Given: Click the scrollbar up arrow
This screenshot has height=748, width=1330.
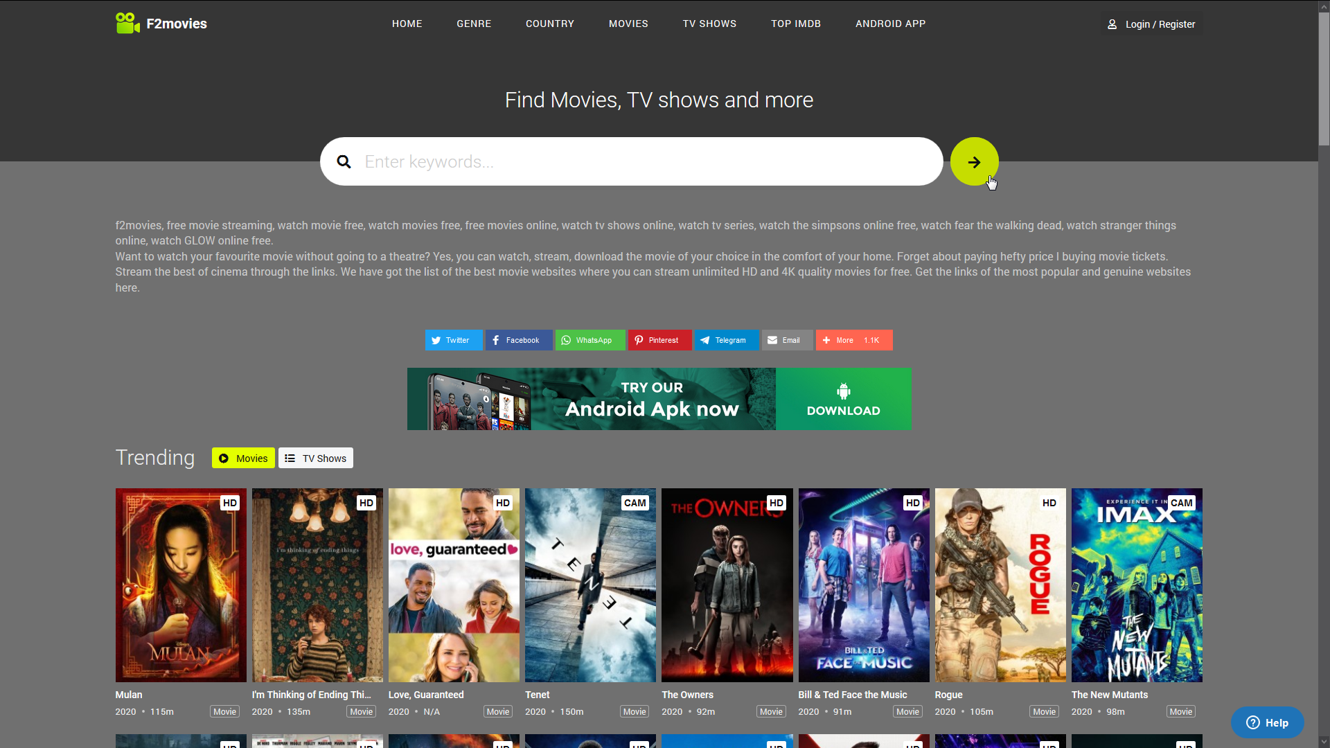Looking at the screenshot, I should [1324, 6].
